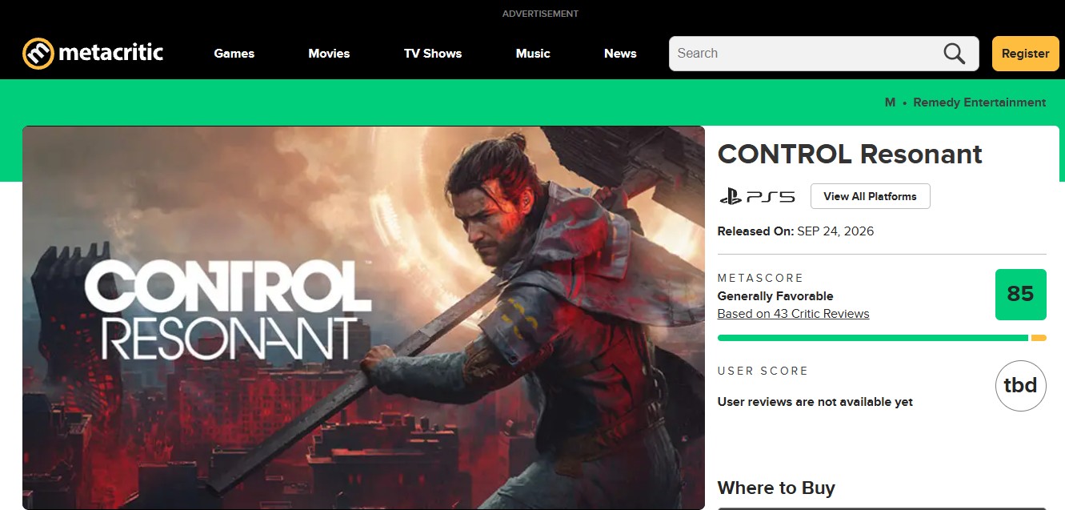Viewport: 1065px width, 510px height.
Task: Click the green 85 Metascore badge
Action: (x=1020, y=294)
